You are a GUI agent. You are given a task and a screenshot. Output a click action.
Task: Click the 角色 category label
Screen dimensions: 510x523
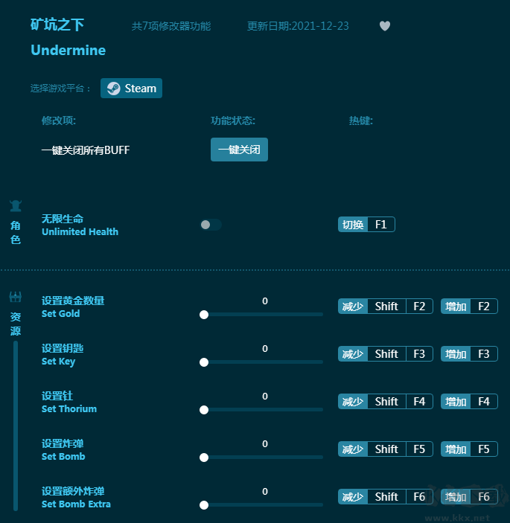tap(16, 232)
